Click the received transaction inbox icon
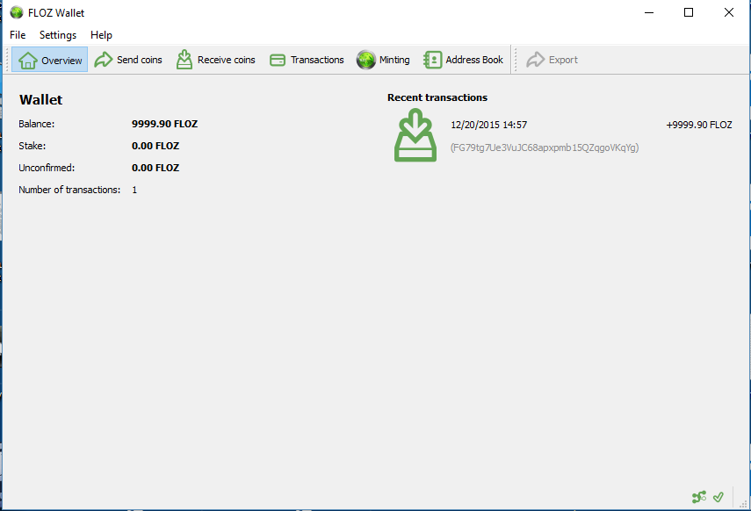 tap(415, 135)
